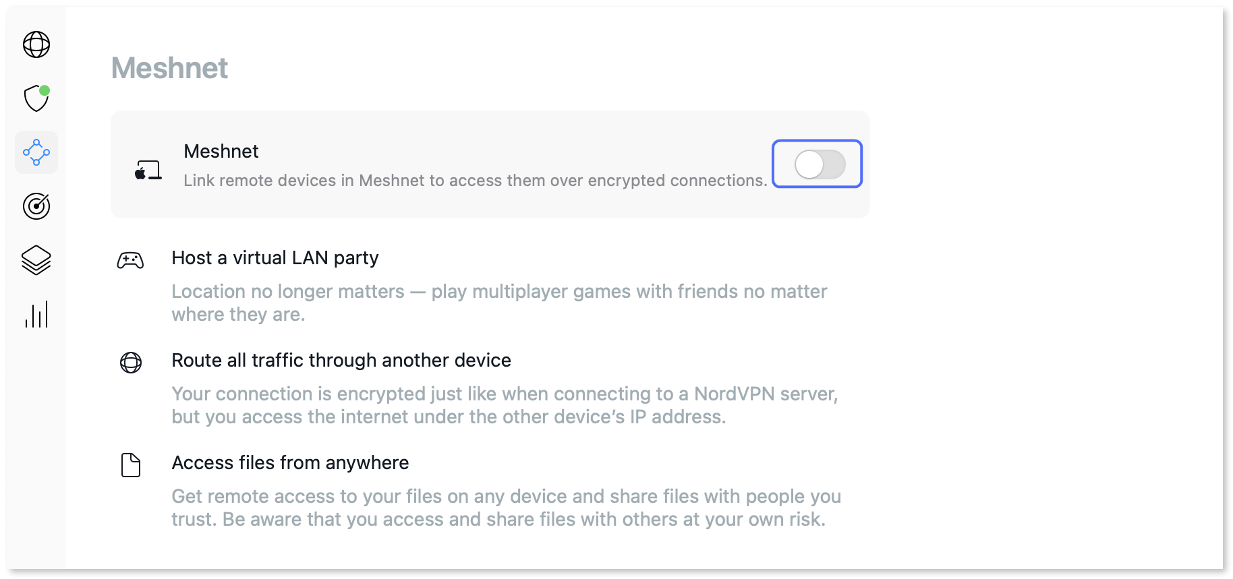Open the layers/presets sidebar icon
This screenshot has height=579, width=1233.
pos(36,260)
